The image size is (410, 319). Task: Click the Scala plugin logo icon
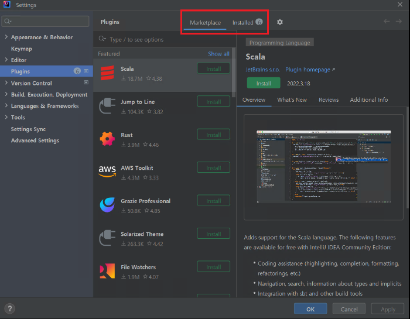[107, 73]
